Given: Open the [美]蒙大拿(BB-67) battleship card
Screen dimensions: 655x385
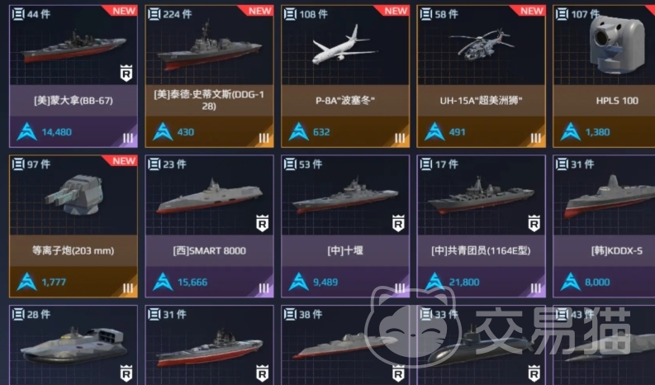Looking at the screenshot, I should [74, 76].
